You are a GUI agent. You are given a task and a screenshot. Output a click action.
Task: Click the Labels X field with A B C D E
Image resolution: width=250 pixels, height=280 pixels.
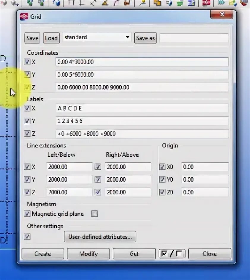click(142, 108)
